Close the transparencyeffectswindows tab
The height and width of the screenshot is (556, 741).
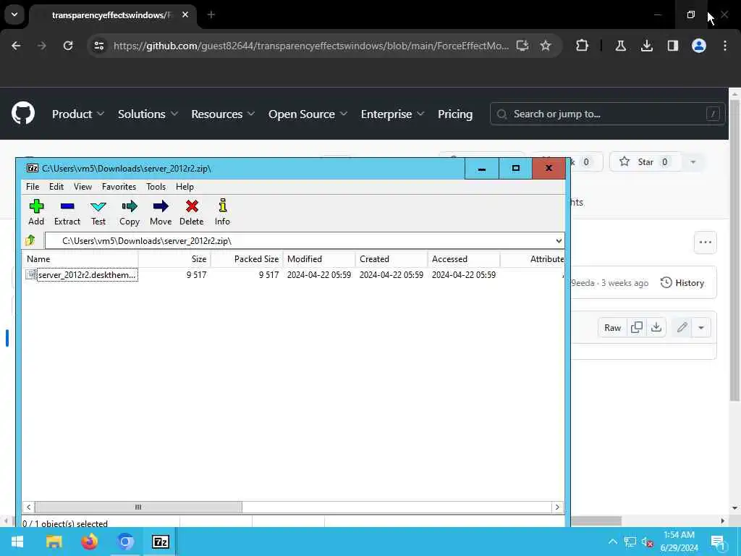pyautogui.click(x=185, y=14)
